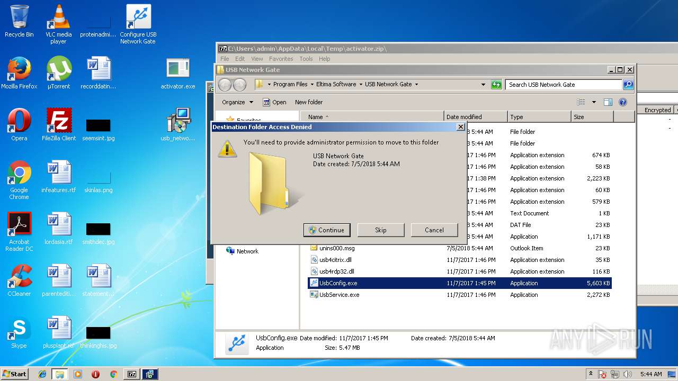Open infeatures.rtf document
This screenshot has width=678, height=381.
coord(59,177)
